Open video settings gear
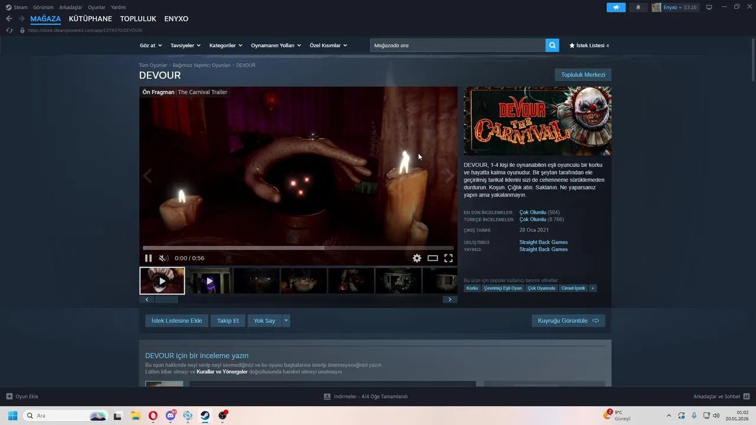Image resolution: width=756 pixels, height=425 pixels. (417, 258)
